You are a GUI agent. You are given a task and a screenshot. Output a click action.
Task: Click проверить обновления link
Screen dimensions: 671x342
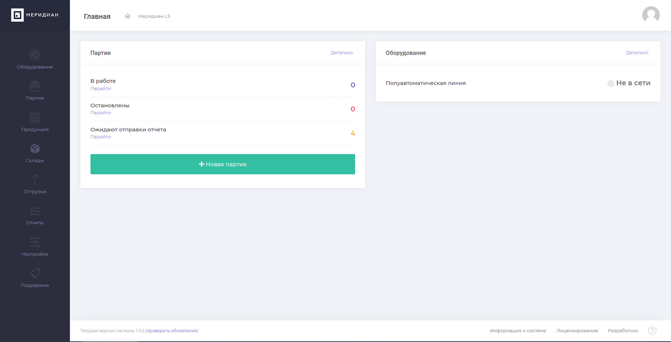click(x=172, y=330)
